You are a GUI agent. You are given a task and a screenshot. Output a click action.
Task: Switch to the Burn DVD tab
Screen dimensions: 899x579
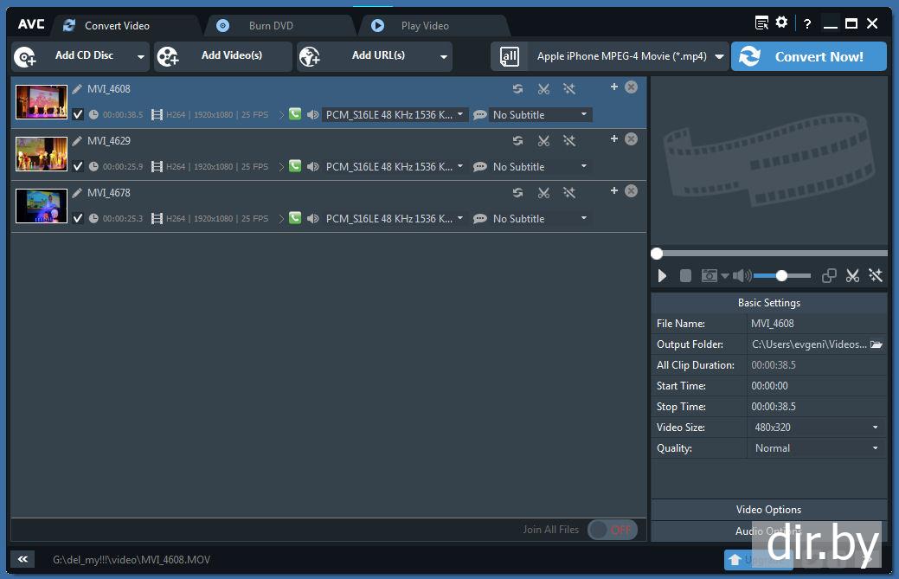[271, 26]
